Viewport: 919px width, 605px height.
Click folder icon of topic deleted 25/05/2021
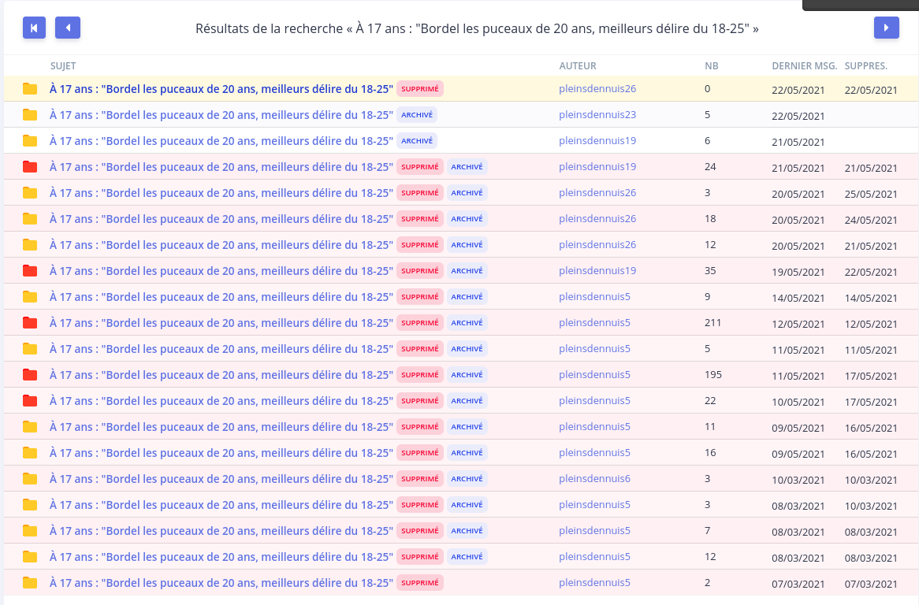(x=30, y=193)
